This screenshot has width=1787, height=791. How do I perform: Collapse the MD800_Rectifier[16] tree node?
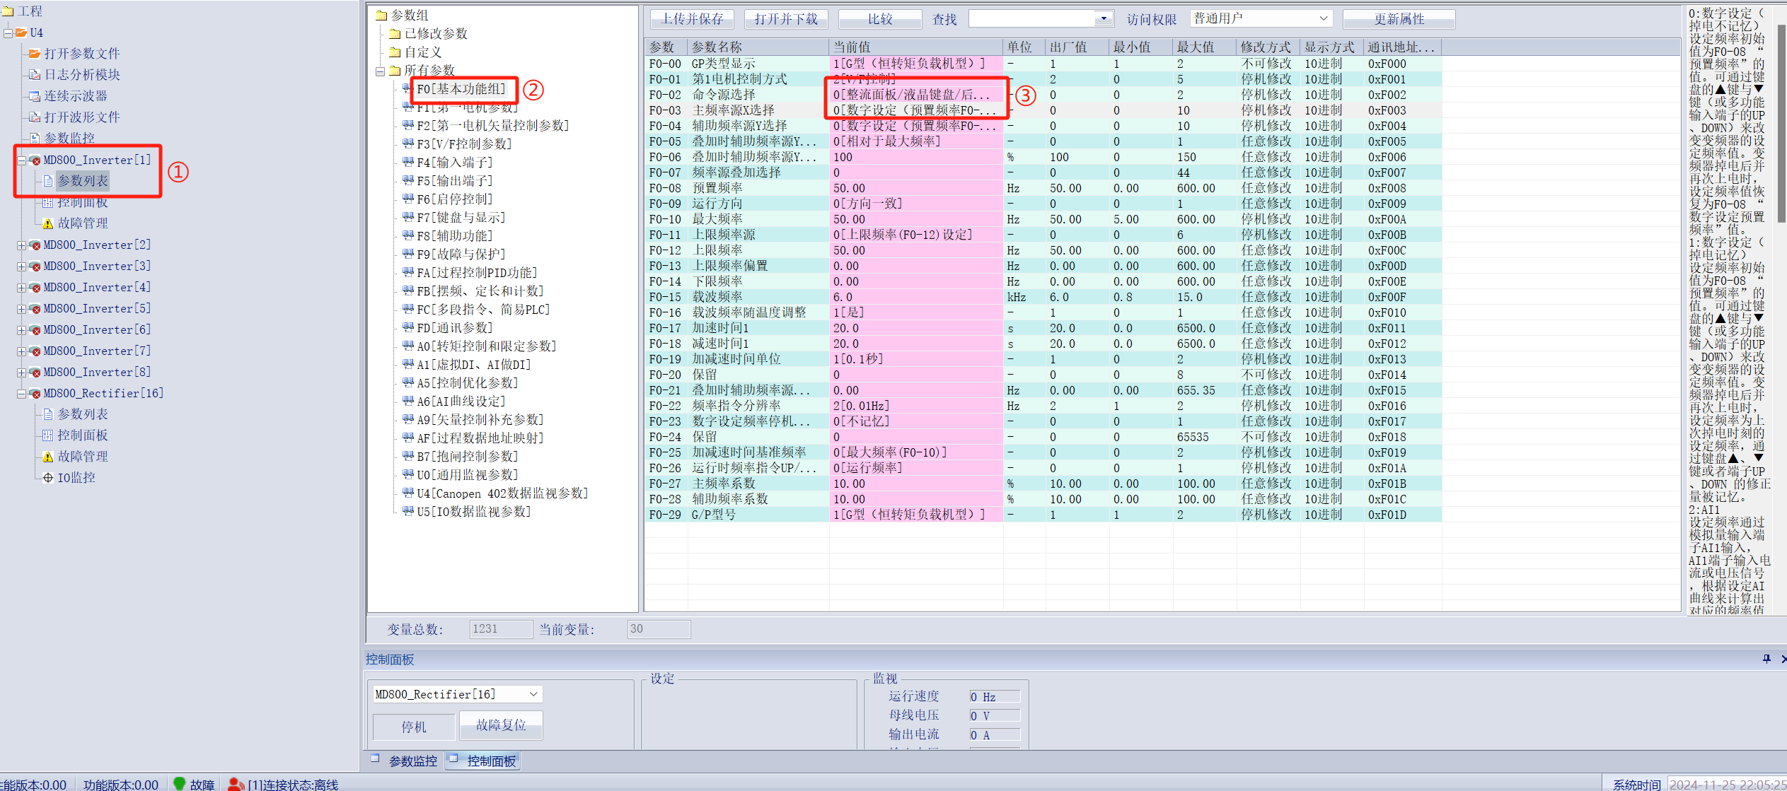point(21,394)
